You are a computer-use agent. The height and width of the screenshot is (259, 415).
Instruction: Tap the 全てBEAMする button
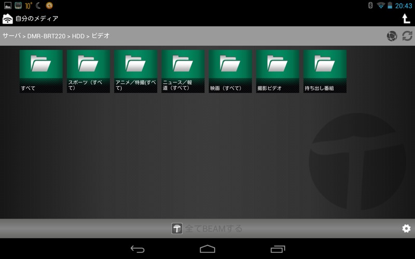pos(207,228)
